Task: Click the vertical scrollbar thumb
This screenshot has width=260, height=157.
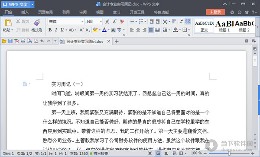Action: [255, 61]
